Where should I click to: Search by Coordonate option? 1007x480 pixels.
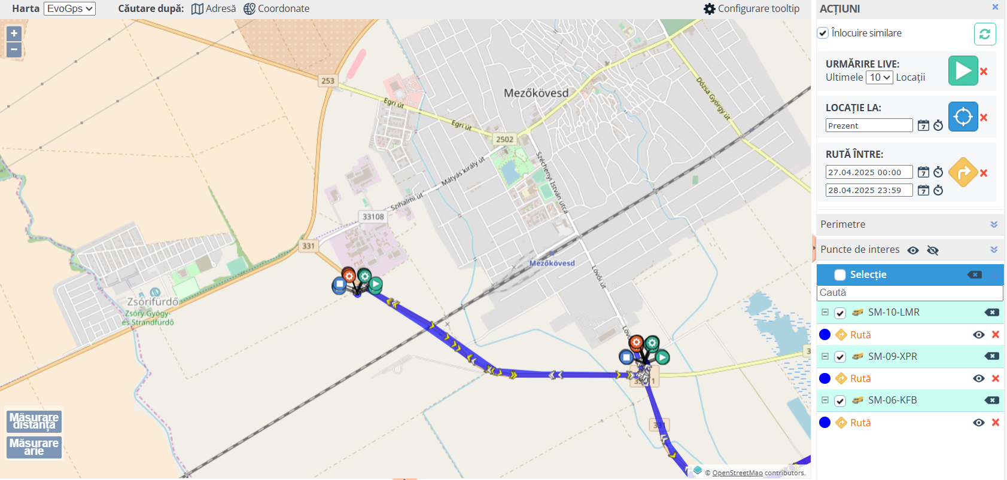click(276, 9)
